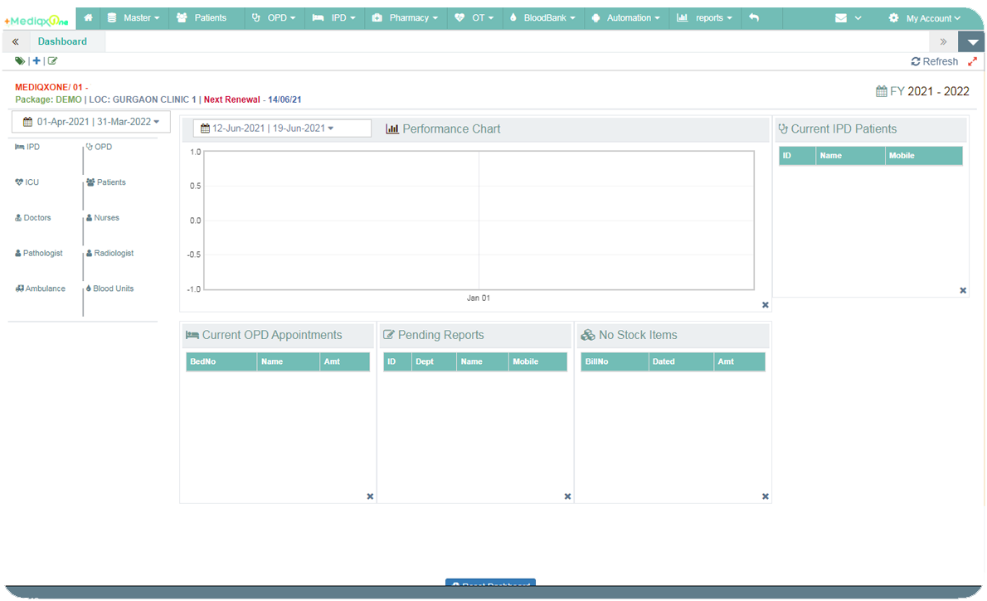Close the No Stock Items widget
This screenshot has width=987, height=601.
(765, 497)
